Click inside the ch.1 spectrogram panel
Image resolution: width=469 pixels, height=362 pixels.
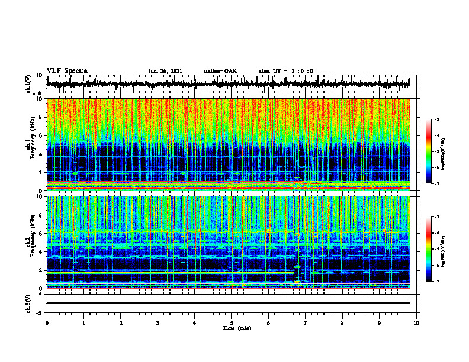point(229,144)
